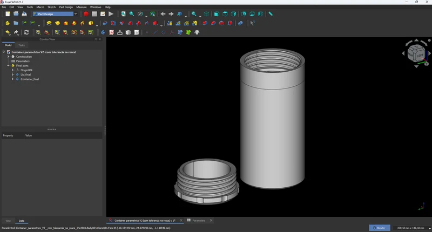The width and height of the screenshot is (432, 232).
Task: Switch to the Tasks tab
Action: (22, 45)
